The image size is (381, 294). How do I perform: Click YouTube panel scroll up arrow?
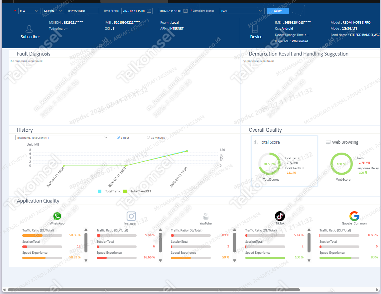[x=234, y=229]
